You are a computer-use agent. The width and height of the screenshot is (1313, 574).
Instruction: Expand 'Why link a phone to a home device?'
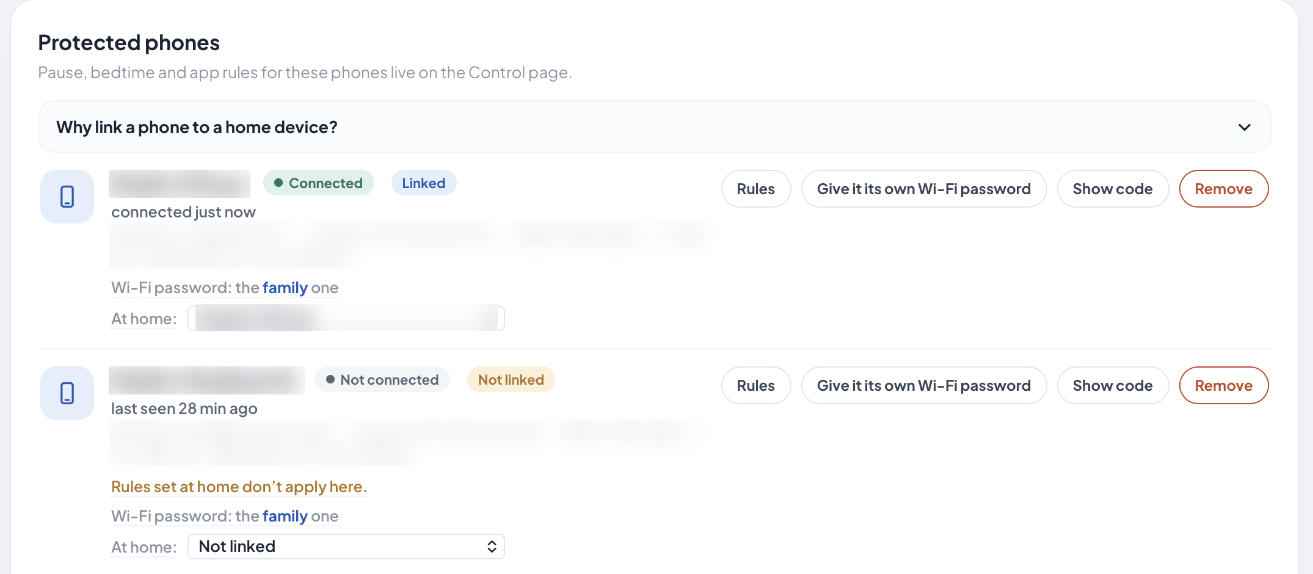tap(654, 127)
